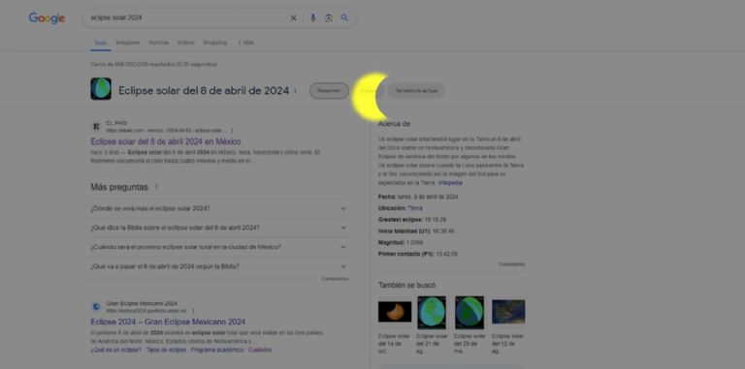Open Cuidados sitelink

[260, 350]
